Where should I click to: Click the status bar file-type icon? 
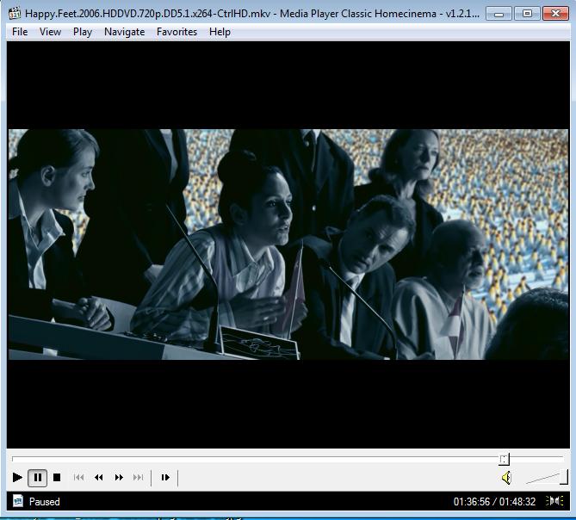click(17, 501)
